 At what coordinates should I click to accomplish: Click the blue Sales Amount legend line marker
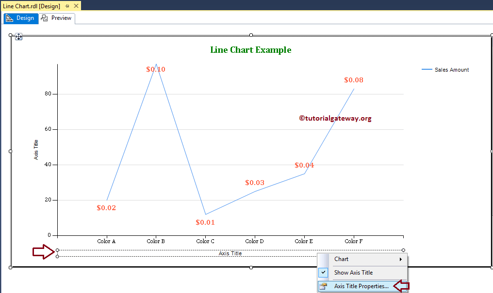pyautogui.click(x=427, y=69)
